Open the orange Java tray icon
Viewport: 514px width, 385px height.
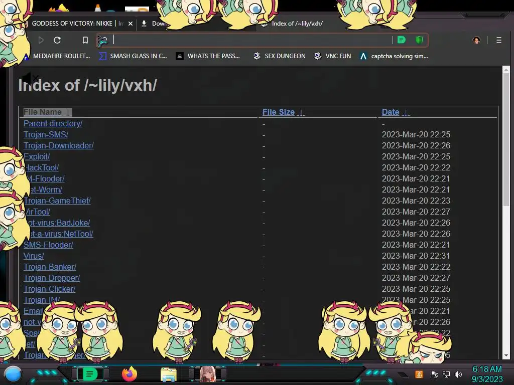point(419,374)
